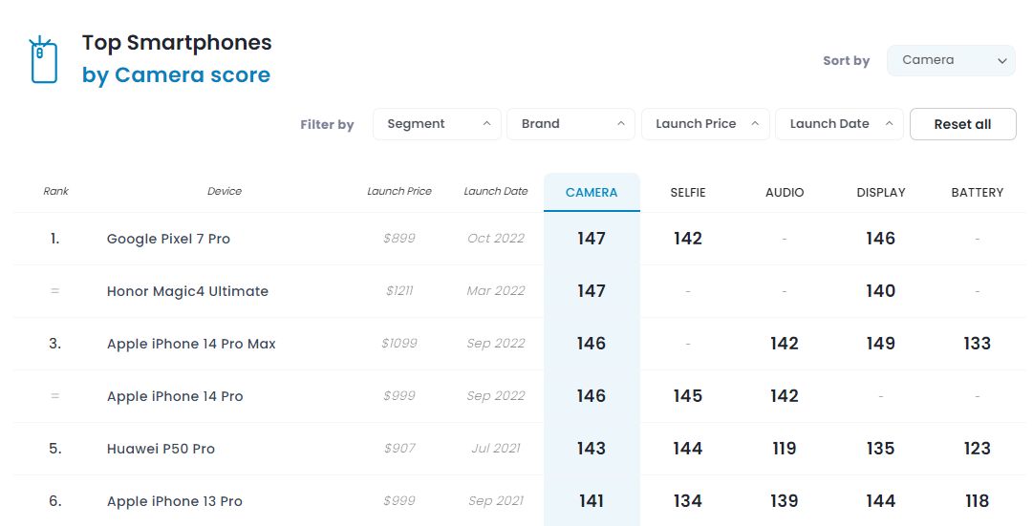This screenshot has width=1033, height=526.
Task: Click the Device column header
Action: (x=225, y=191)
